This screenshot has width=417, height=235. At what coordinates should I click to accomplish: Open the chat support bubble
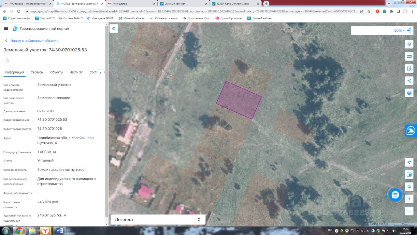(x=395, y=195)
